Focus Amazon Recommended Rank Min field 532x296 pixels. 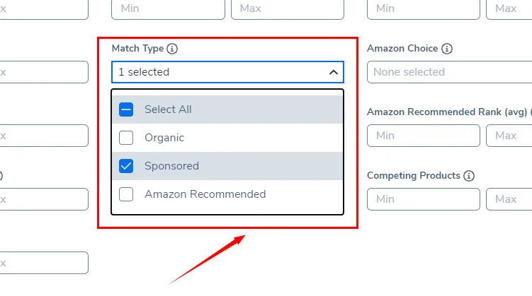pos(424,136)
